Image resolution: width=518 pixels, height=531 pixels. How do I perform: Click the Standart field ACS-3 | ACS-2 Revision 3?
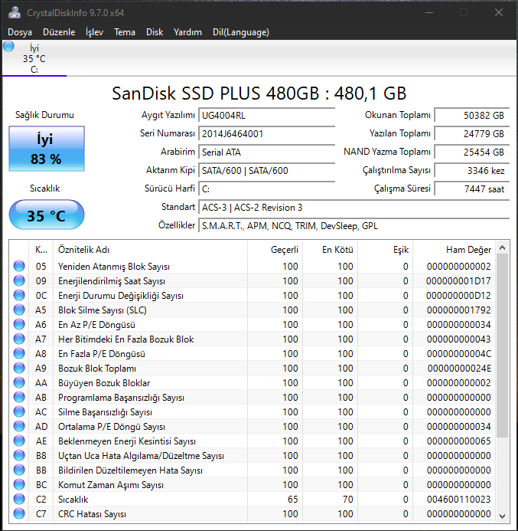(354, 207)
